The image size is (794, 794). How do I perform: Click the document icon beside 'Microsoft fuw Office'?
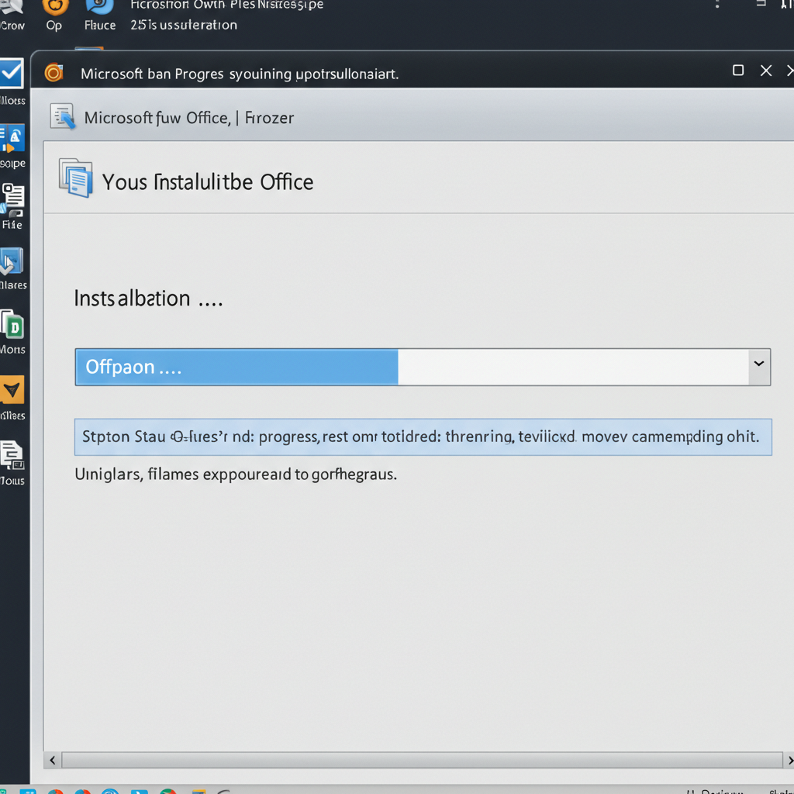63,116
